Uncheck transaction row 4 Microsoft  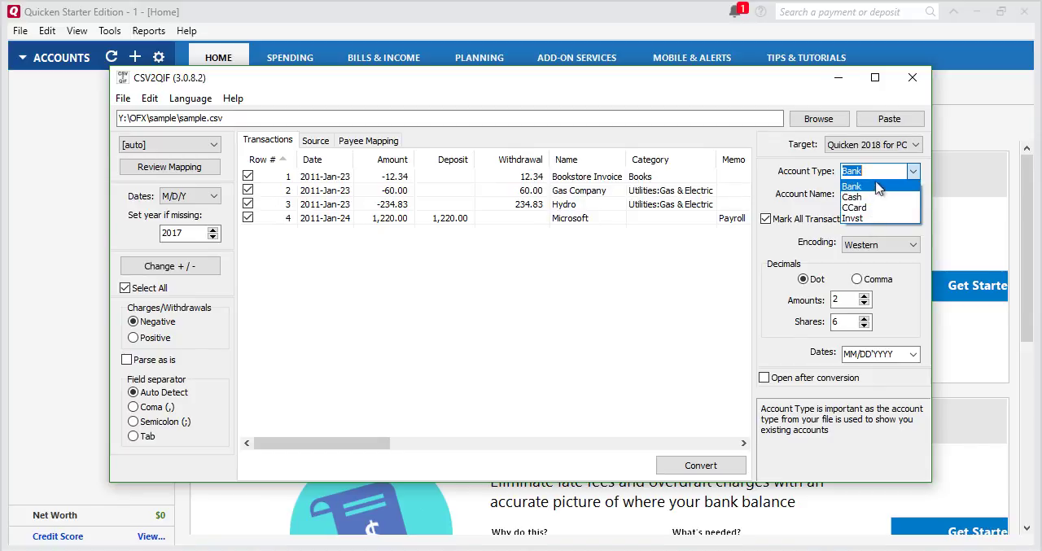(248, 217)
